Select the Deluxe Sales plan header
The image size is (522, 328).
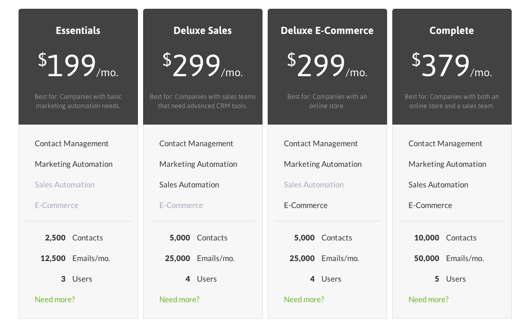tap(202, 30)
